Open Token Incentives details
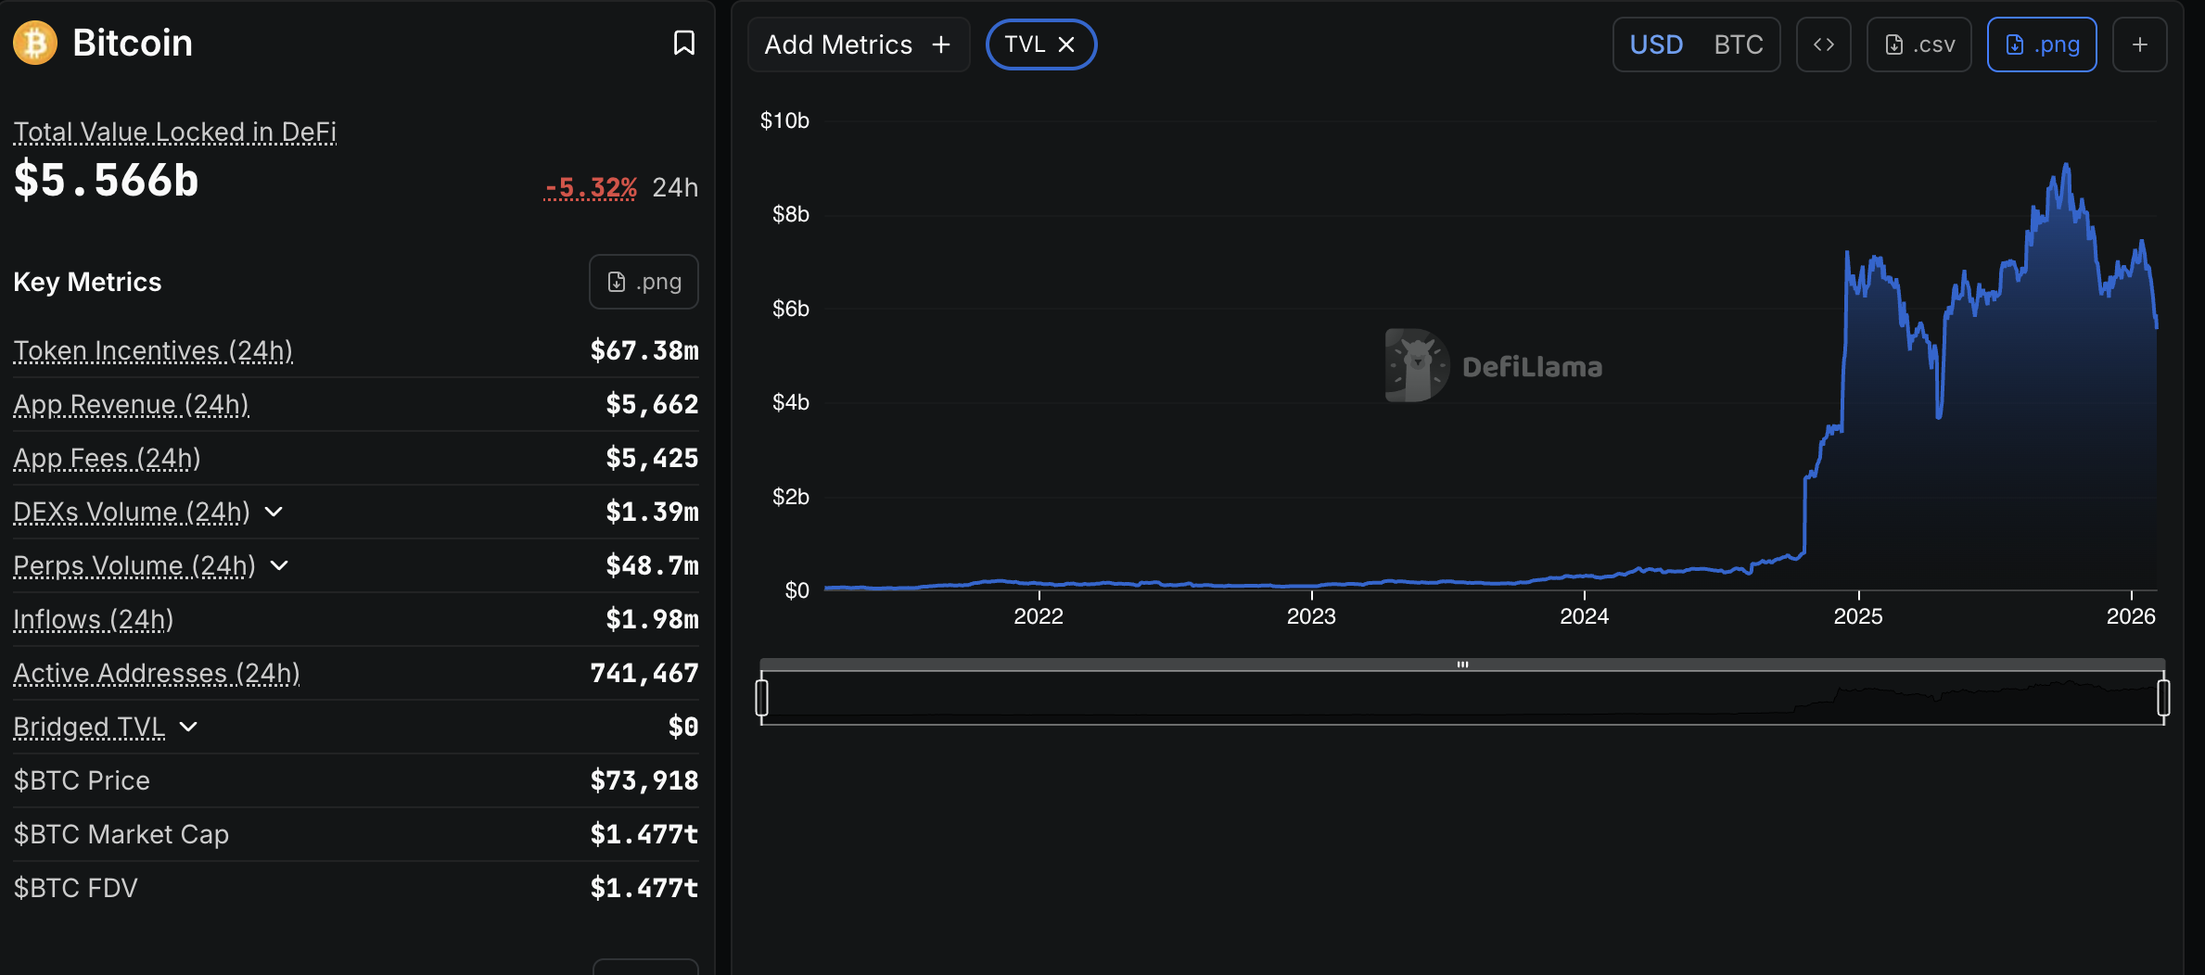The width and height of the screenshot is (2205, 975). [x=152, y=351]
